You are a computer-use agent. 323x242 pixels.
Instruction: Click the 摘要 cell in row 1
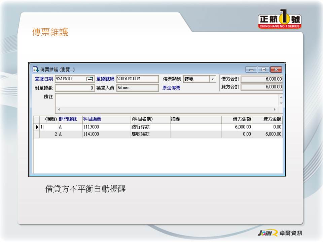coord(195,127)
